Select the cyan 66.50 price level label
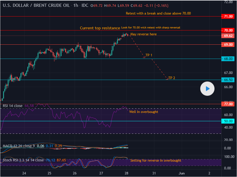 (228, 80)
